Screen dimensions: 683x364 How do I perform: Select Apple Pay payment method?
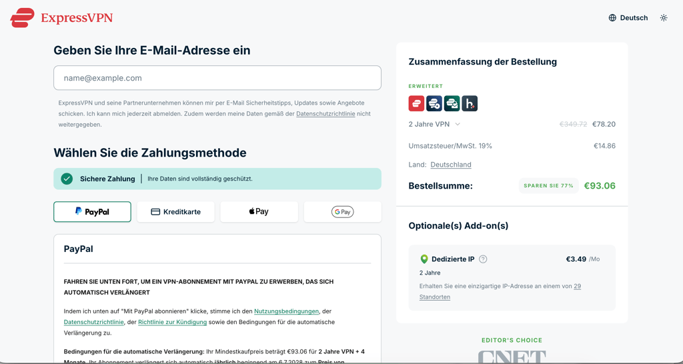pyautogui.click(x=259, y=211)
